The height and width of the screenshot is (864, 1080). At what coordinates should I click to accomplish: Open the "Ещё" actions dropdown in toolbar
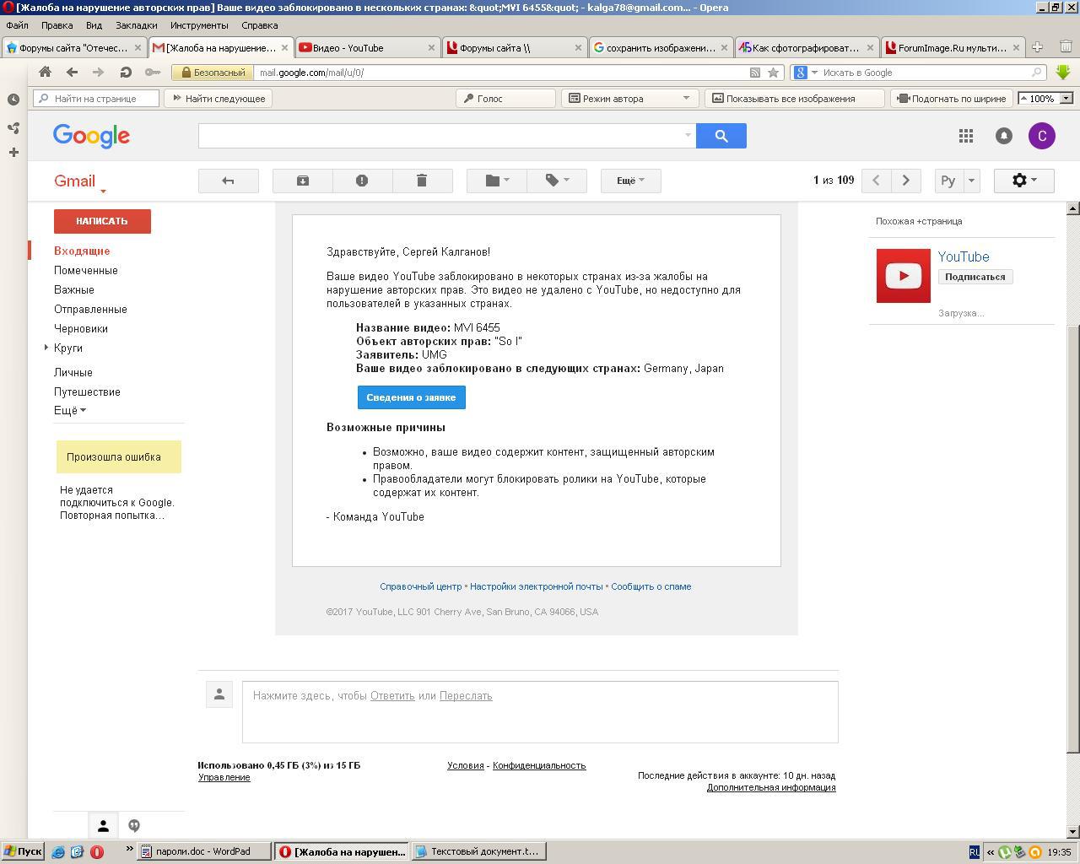point(630,181)
